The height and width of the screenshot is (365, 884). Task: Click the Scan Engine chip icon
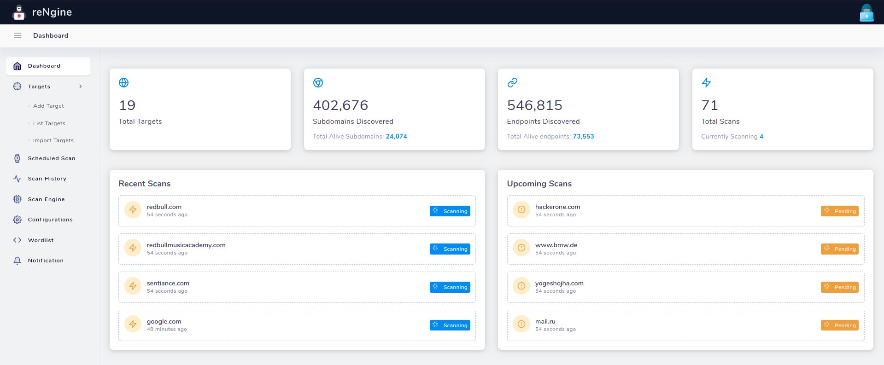pos(17,199)
